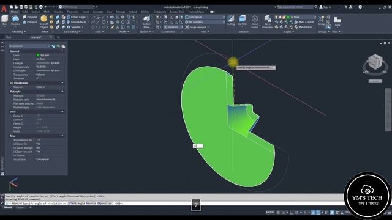
Task: Click the plot printer icon in quick access
Action: [41, 7]
